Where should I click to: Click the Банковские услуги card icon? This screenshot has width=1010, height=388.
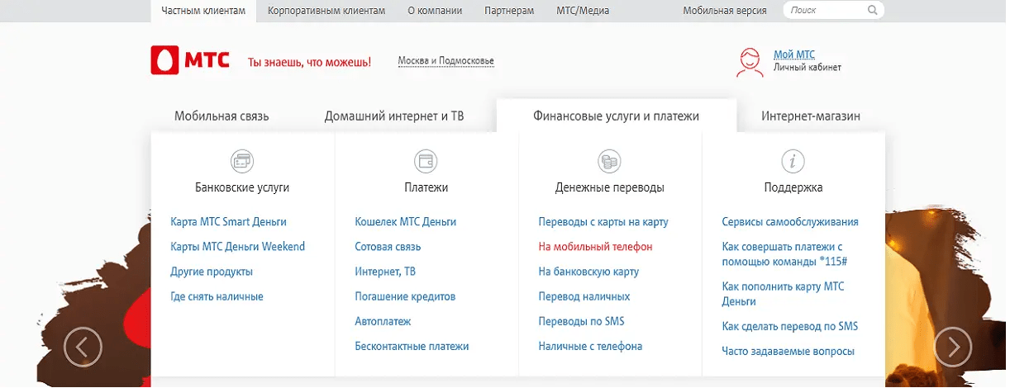242,161
